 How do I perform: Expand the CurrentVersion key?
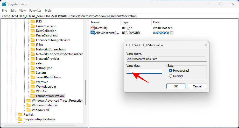coord(28,26)
